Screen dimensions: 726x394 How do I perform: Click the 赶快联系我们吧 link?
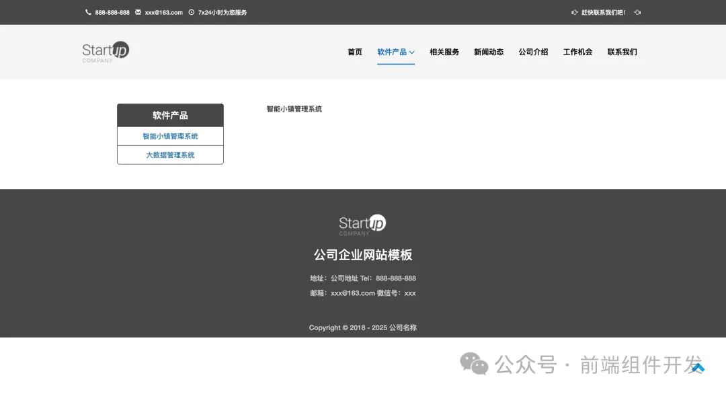click(604, 12)
